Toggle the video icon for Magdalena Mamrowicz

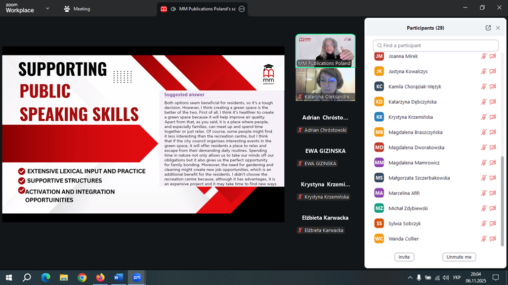point(493,163)
